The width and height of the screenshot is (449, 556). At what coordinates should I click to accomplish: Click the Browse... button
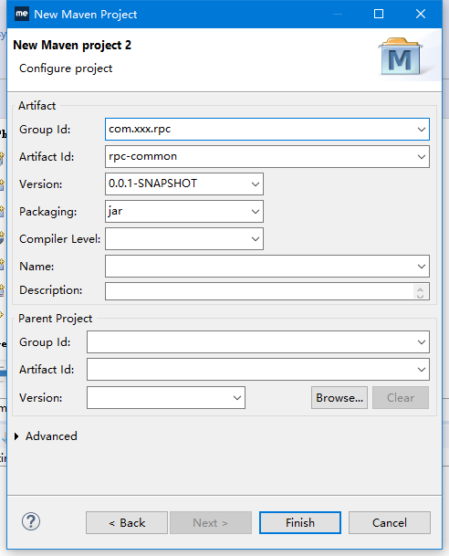[x=339, y=398]
